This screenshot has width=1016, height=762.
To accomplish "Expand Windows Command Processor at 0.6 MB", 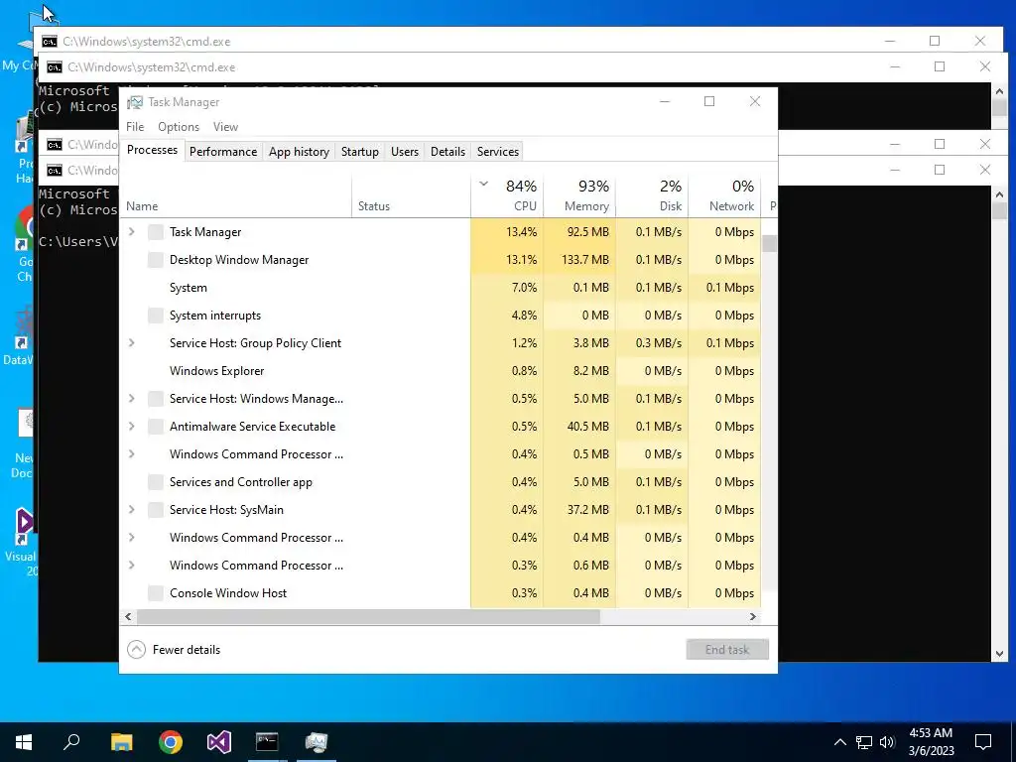I will (x=132, y=566).
